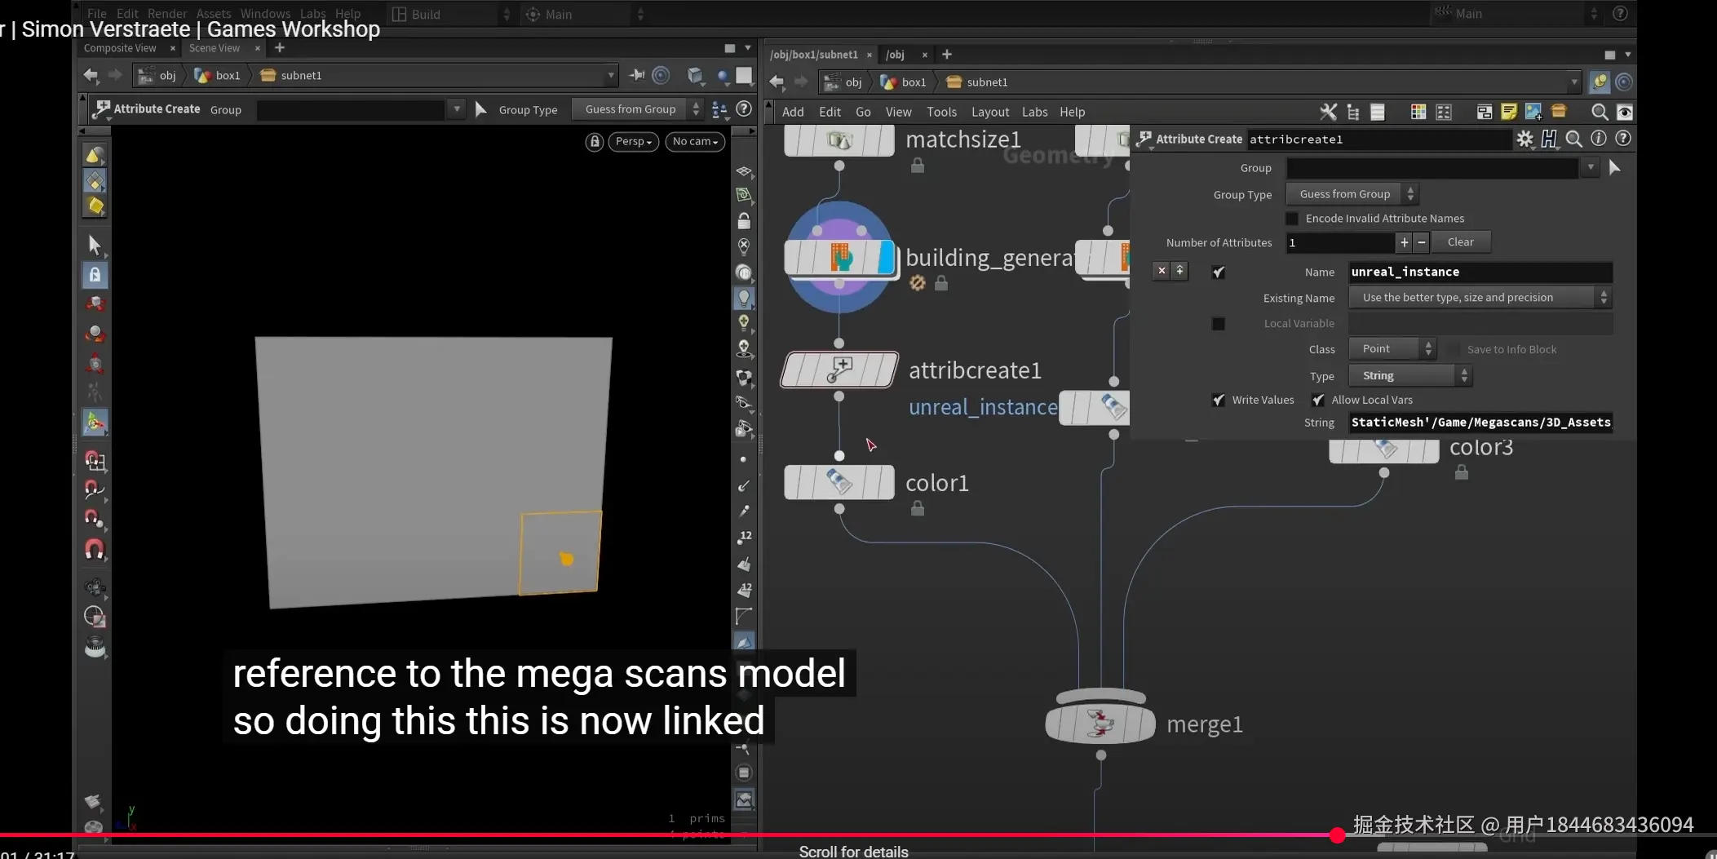Click the color1 node icon
1717x859 pixels.
pyautogui.click(x=839, y=482)
